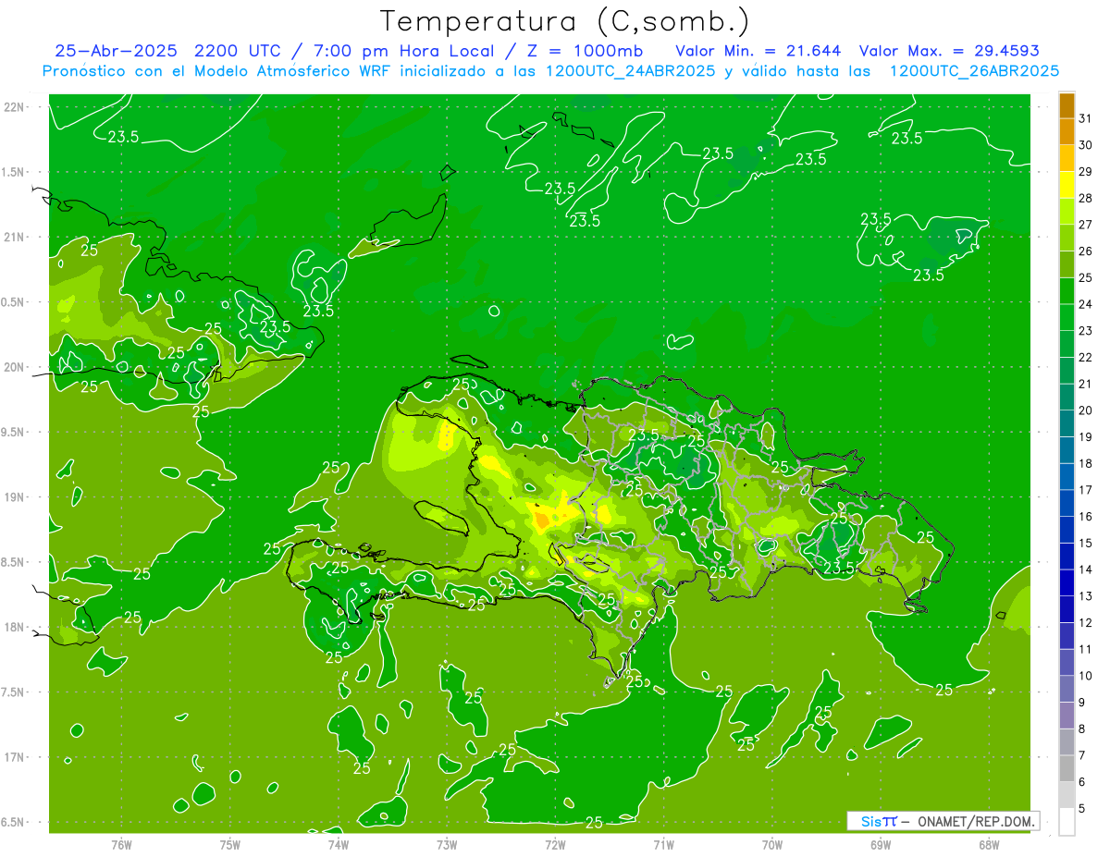Click the '68W' longitude axis label
Image resolution: width=1110 pixels, height=857 pixels.
(988, 845)
